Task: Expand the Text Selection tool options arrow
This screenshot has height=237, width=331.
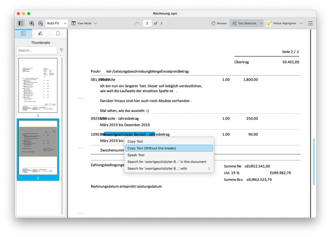Action: [261, 23]
